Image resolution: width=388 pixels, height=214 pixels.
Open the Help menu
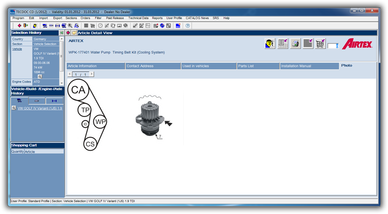tap(227, 18)
